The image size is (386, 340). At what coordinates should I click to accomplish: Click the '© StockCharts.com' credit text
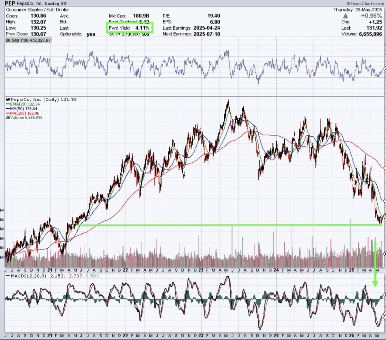[x=366, y=4]
